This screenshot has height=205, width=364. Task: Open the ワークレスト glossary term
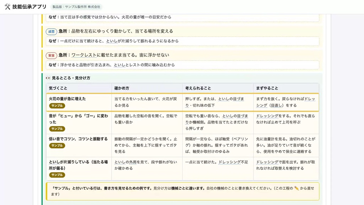tap(84, 55)
